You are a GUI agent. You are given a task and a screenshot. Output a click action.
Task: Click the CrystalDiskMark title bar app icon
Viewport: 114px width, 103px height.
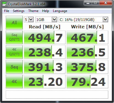click(4, 4)
